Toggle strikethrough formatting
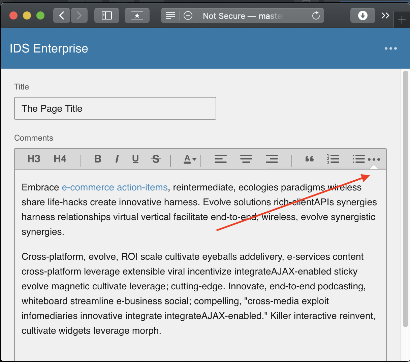The image size is (410, 362). tap(156, 159)
